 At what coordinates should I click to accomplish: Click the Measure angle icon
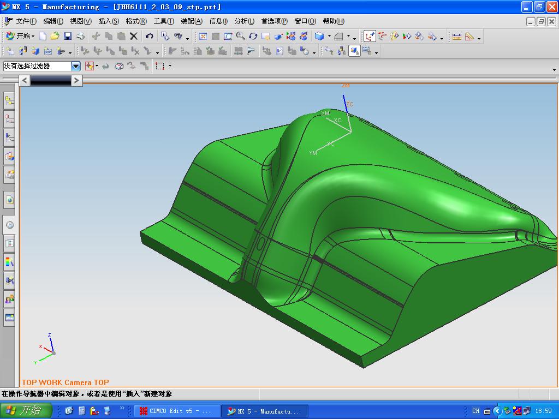[x=469, y=37]
